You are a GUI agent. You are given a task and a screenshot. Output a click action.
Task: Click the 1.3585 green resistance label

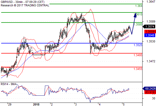point(138,24)
